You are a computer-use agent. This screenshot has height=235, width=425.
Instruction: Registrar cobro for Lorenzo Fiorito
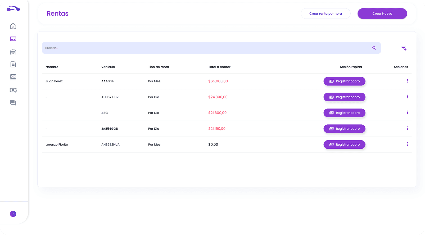coord(344,144)
